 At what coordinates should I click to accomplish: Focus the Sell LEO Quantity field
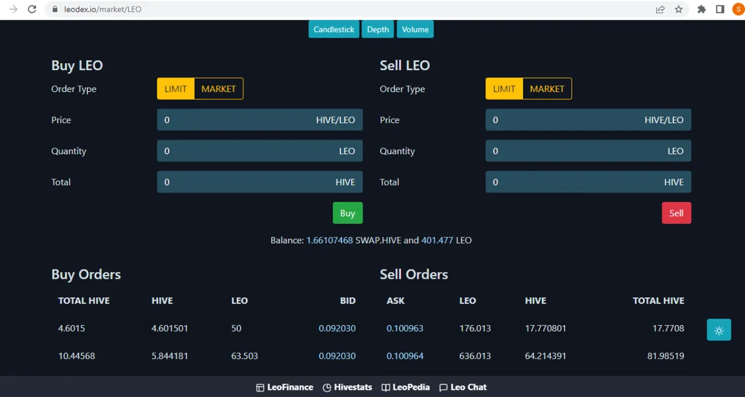(x=588, y=151)
